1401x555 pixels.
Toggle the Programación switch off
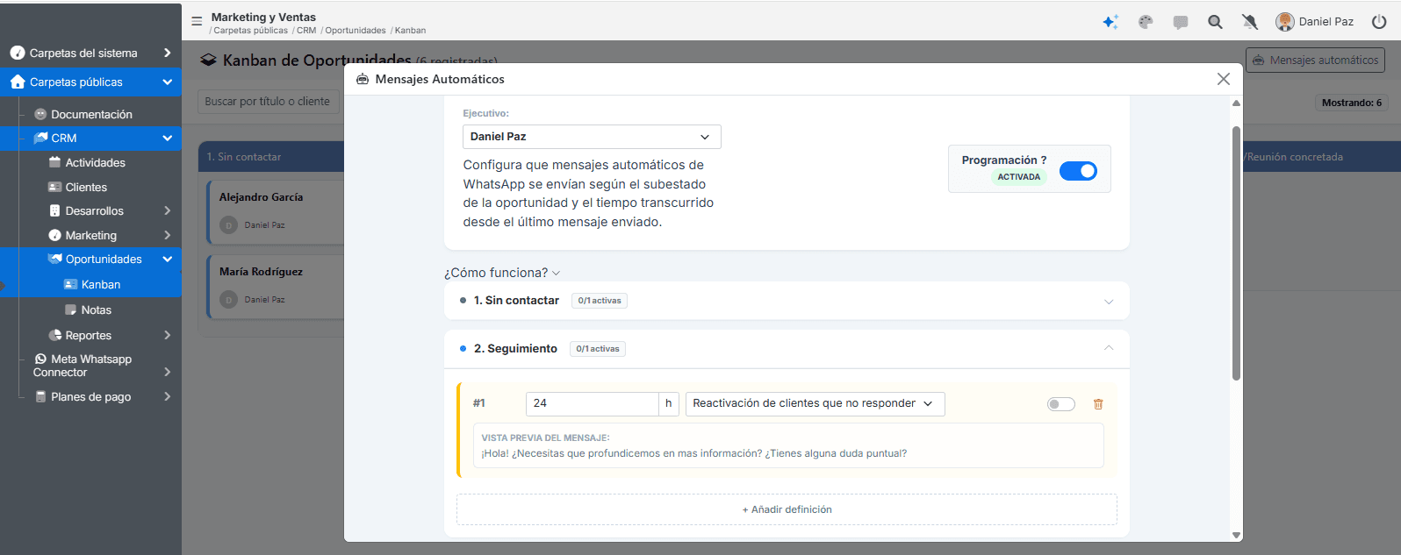point(1078,171)
